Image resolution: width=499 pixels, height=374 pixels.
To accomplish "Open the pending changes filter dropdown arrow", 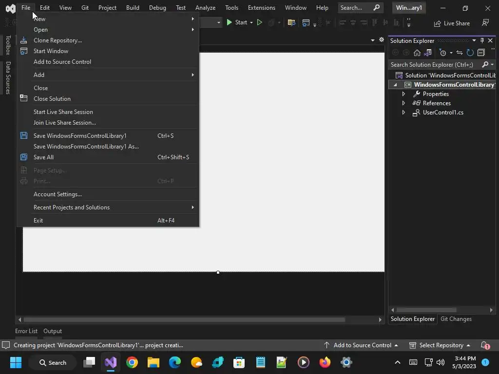I will 451,53.
